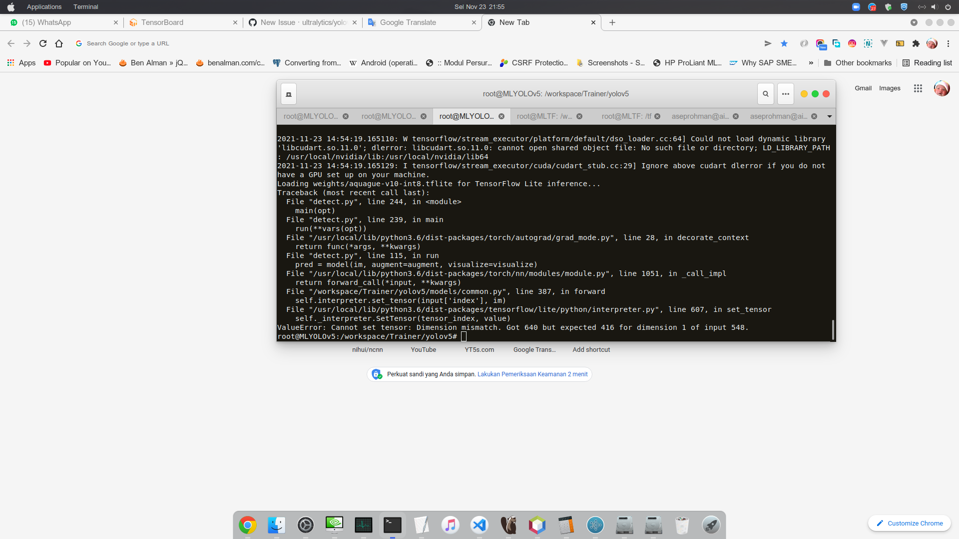Image resolution: width=959 pixels, height=539 pixels.
Task: Open the TensorBoard browser tab
Action: (182, 22)
